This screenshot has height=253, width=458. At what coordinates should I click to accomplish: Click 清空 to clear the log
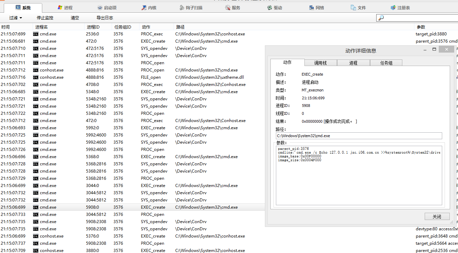[75, 18]
